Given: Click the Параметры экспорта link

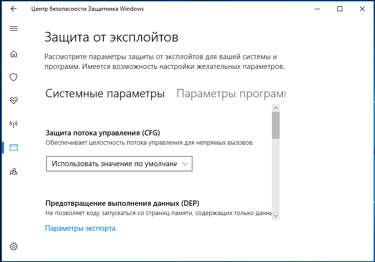Looking at the screenshot, I should click(80, 228).
